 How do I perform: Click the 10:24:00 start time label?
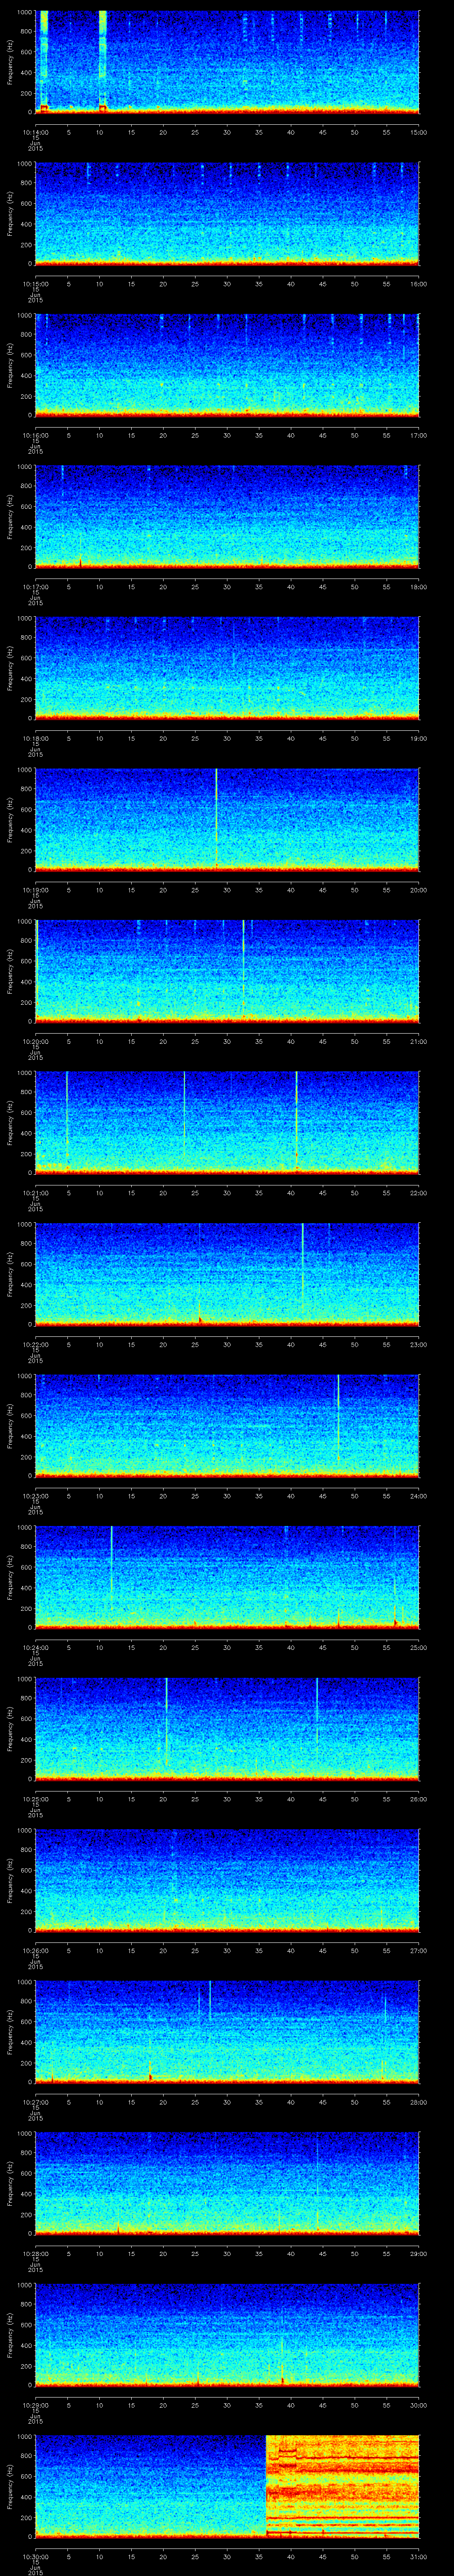pyautogui.click(x=35, y=1647)
